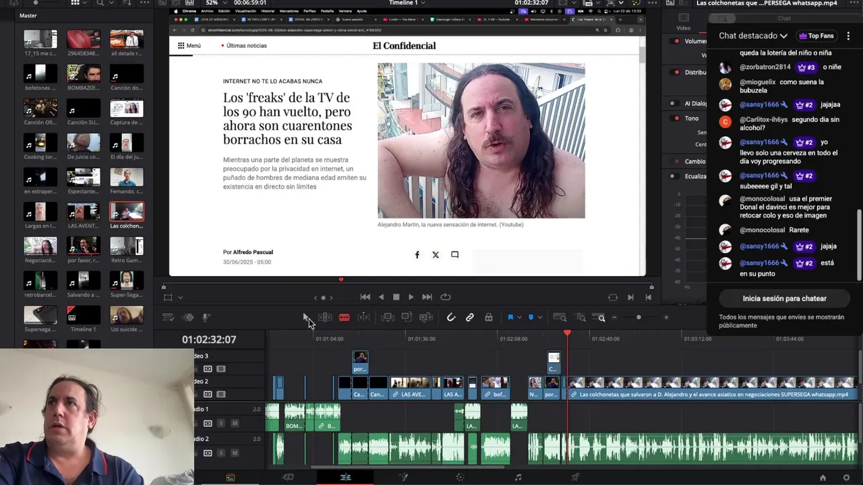Click the Detail Zoom icon
The image size is (863, 485).
point(581,317)
